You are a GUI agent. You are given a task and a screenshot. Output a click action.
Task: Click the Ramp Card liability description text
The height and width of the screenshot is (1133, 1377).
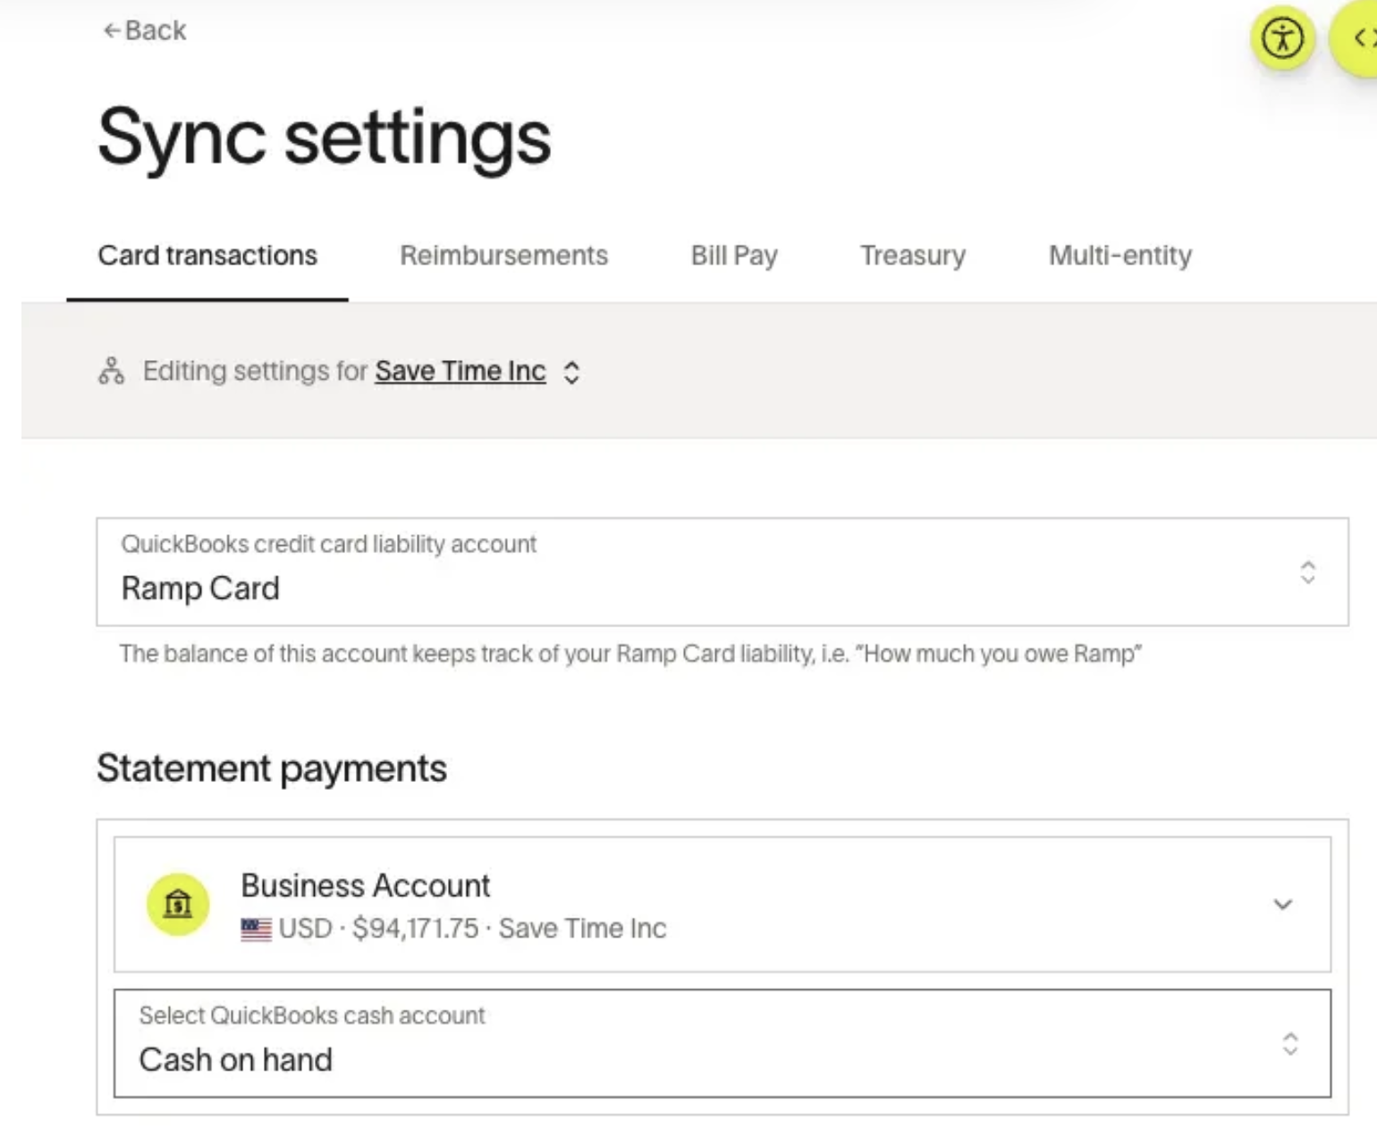tap(631, 654)
